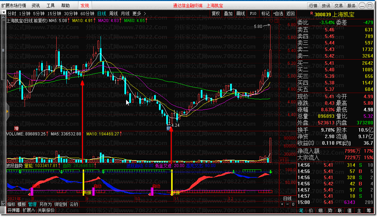
Task: Select the 笔 tick tab
Action: click(301, 210)
